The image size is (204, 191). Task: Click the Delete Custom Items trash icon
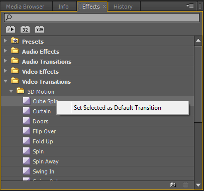(185, 185)
